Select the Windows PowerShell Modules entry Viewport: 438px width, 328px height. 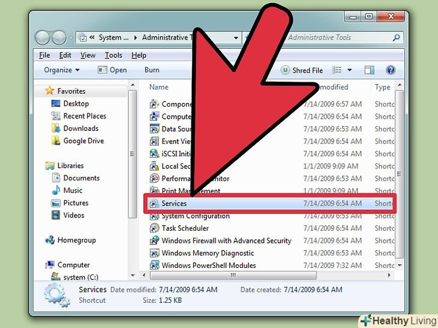click(x=209, y=266)
